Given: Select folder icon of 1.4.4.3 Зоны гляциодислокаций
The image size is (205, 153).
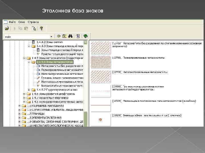Looking at the screenshot, I should pos(34,46).
